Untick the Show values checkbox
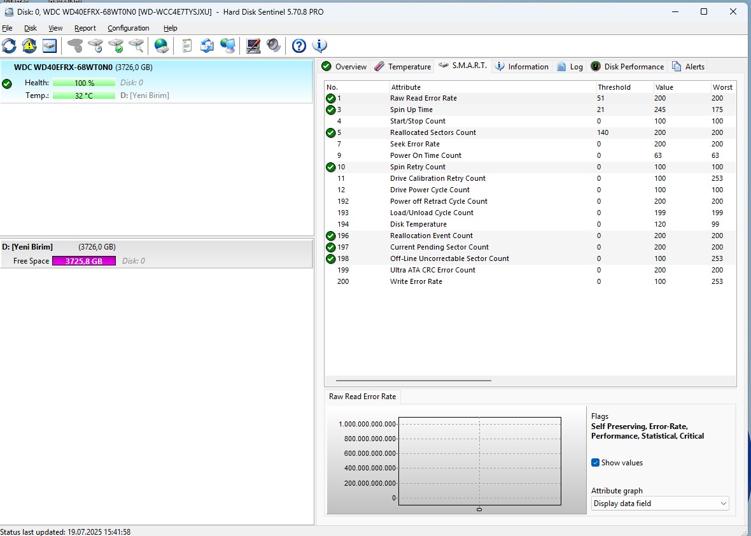The width and height of the screenshot is (751, 536). (x=595, y=463)
